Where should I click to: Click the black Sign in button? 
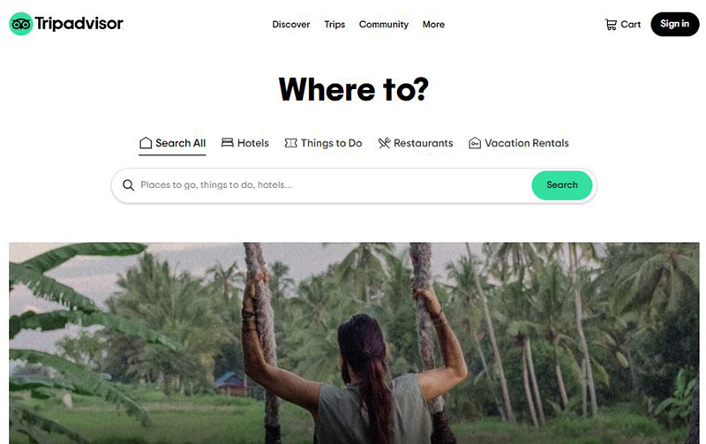674,25
